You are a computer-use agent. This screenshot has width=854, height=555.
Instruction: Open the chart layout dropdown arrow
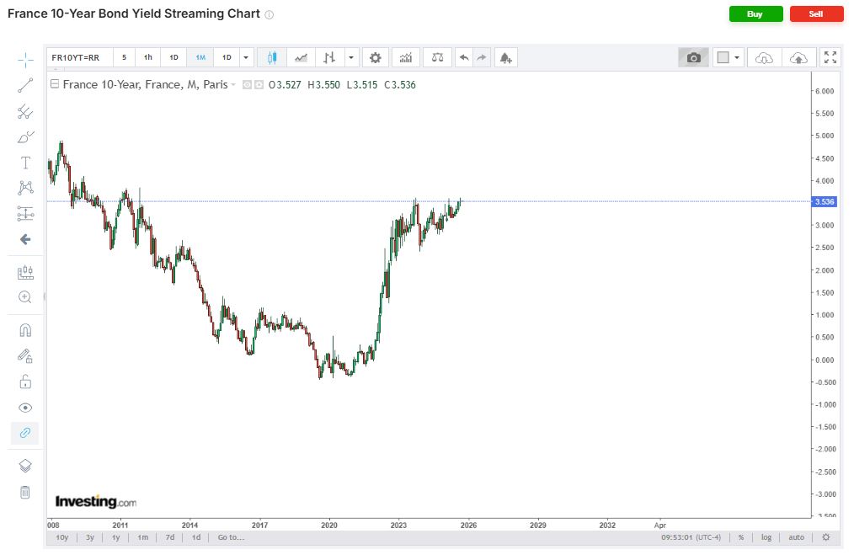pos(737,57)
